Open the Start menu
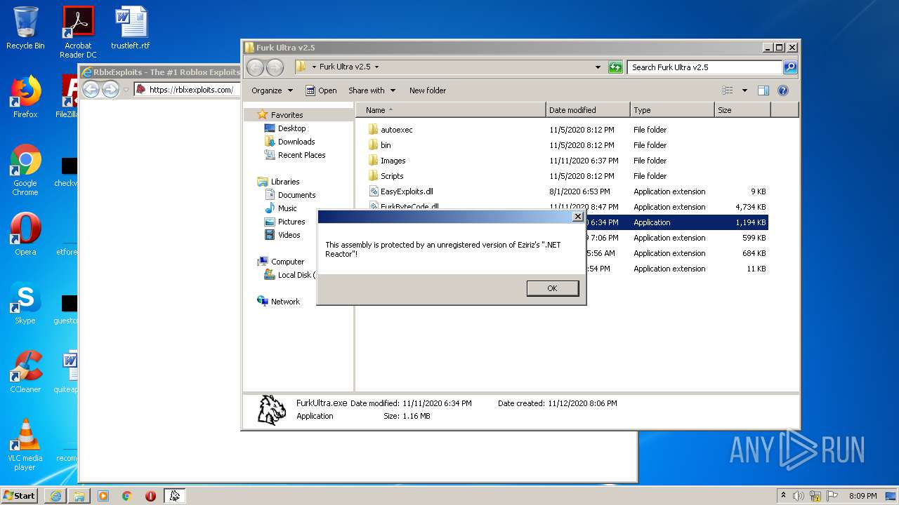 tap(20, 495)
